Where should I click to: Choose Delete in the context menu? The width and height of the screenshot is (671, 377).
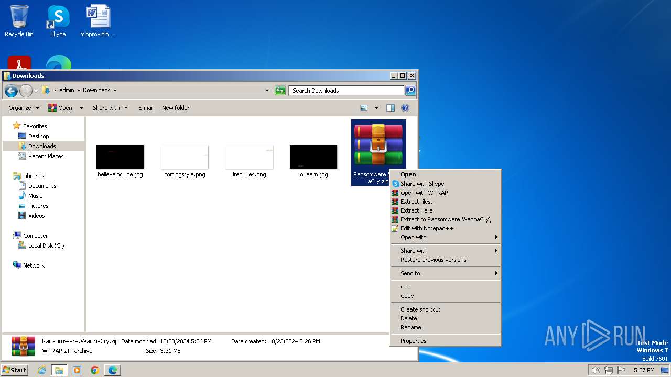pos(446,318)
